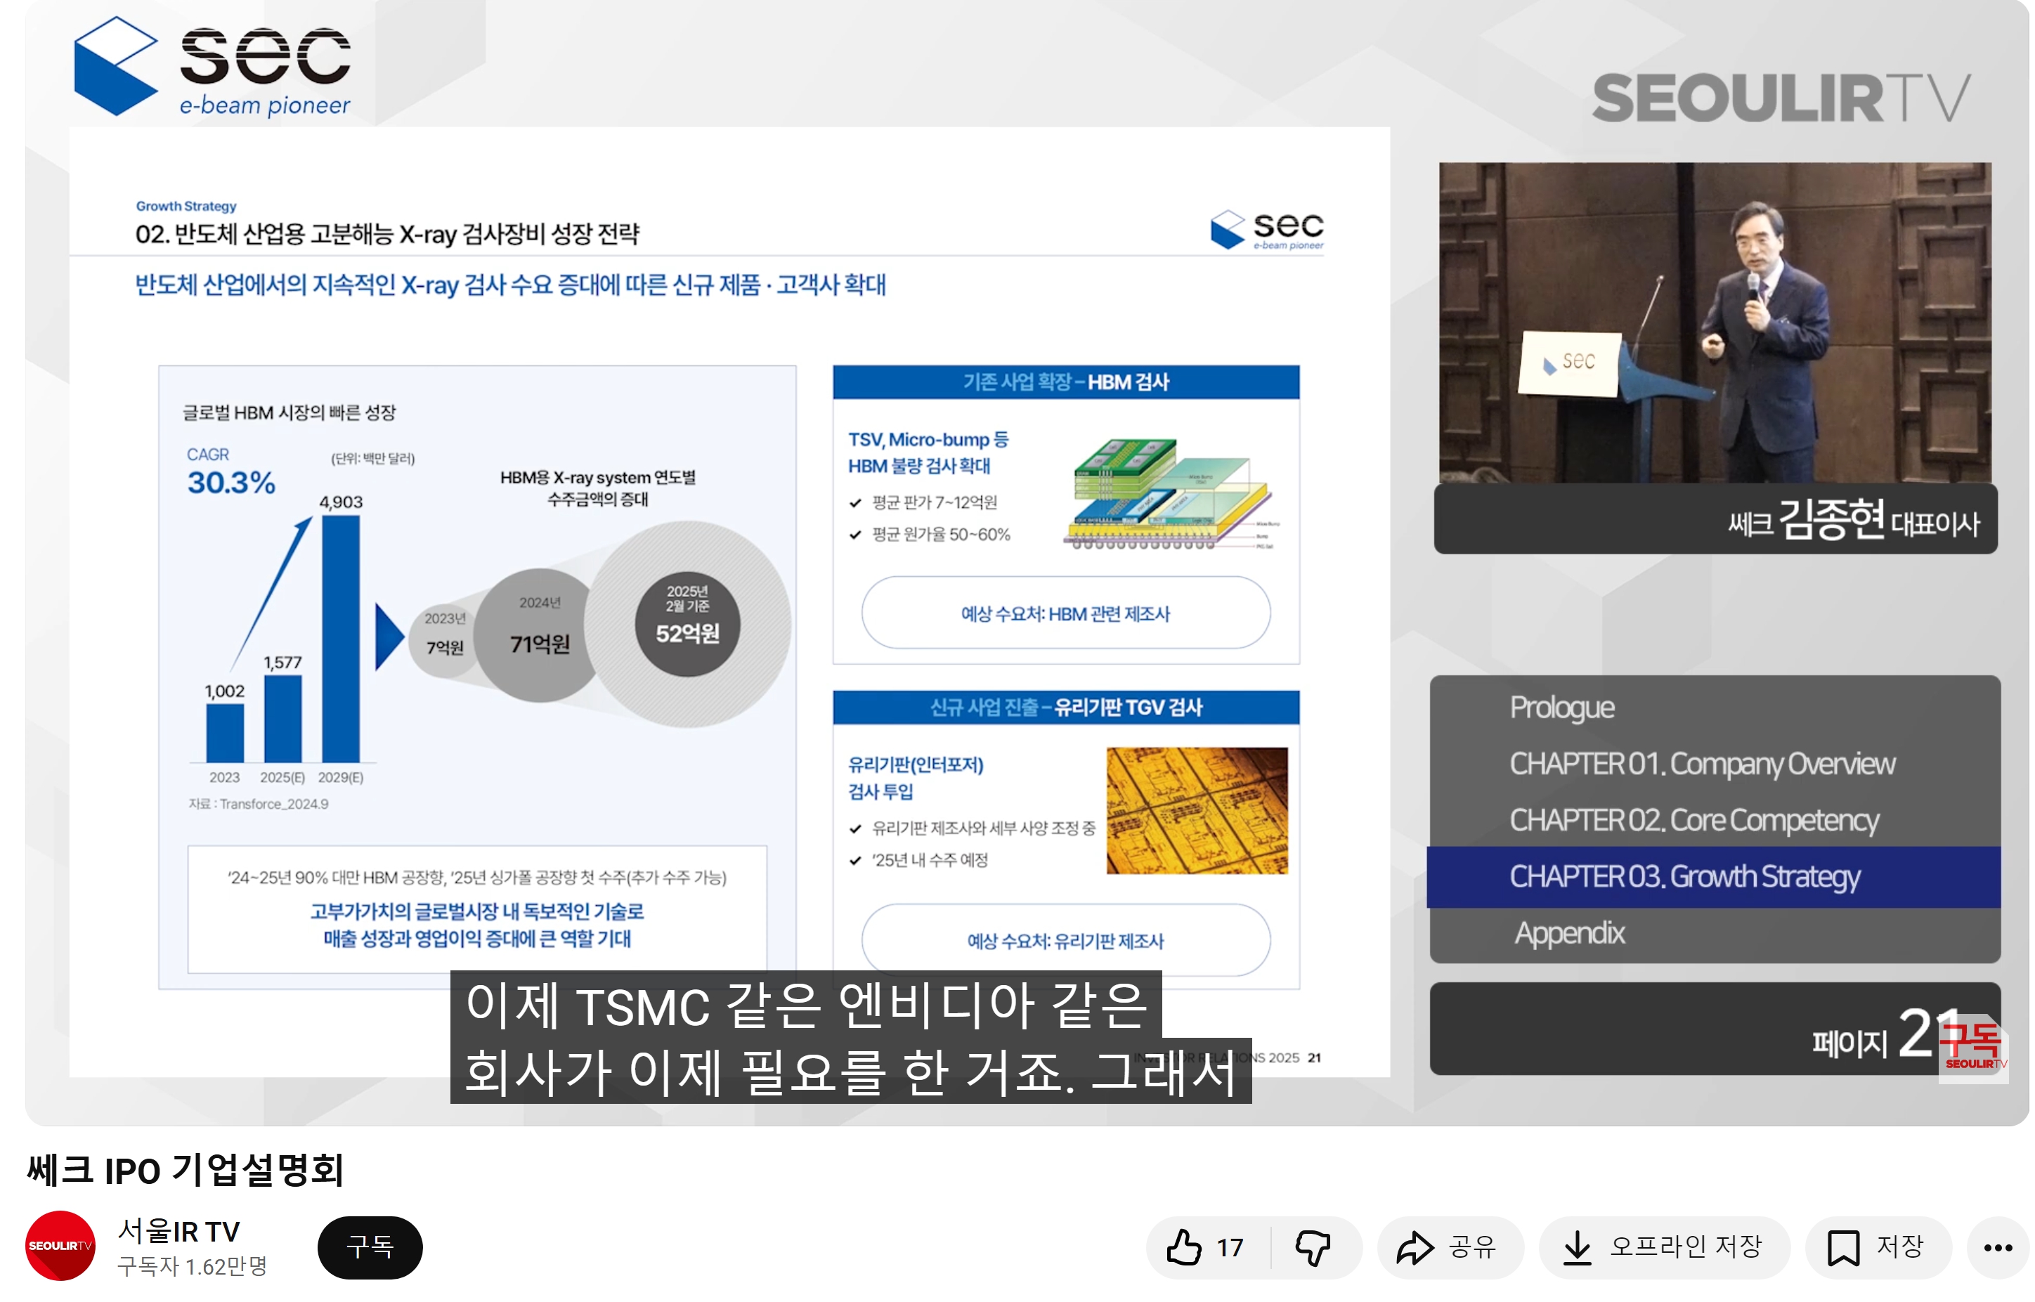This screenshot has height=1302, width=2035.
Task: Click the video title 쎄크 IPO 기업설명회
Action: pyautogui.click(x=185, y=1170)
